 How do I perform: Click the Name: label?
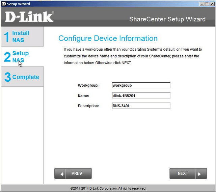pos(83,96)
